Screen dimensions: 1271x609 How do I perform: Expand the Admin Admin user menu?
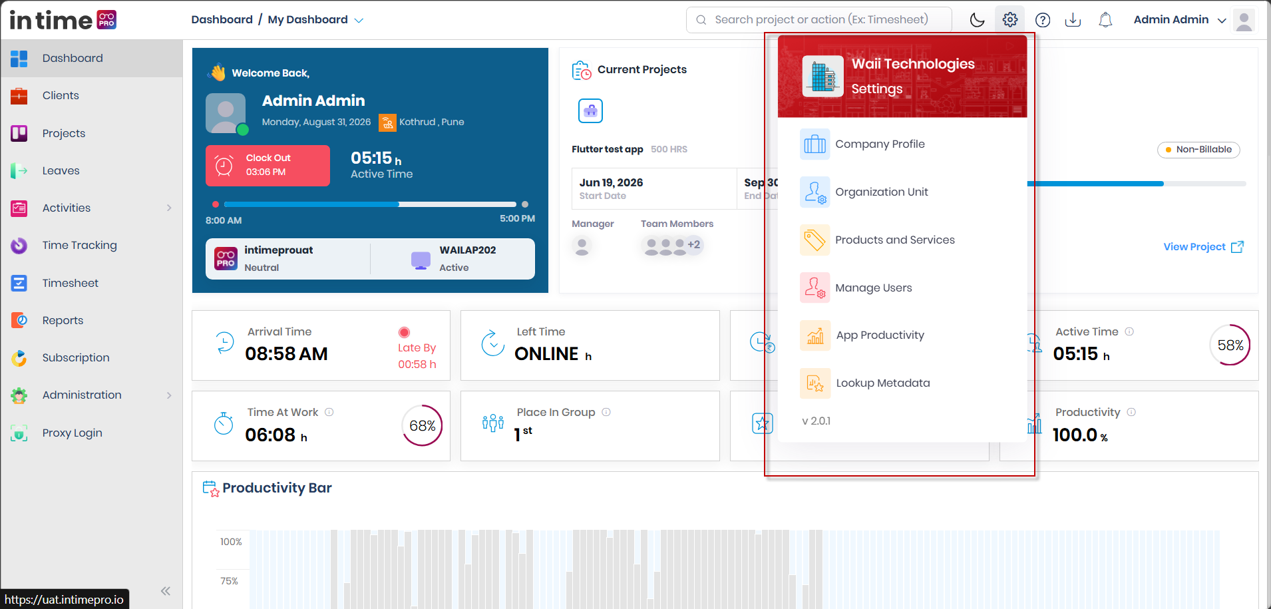click(x=1180, y=20)
